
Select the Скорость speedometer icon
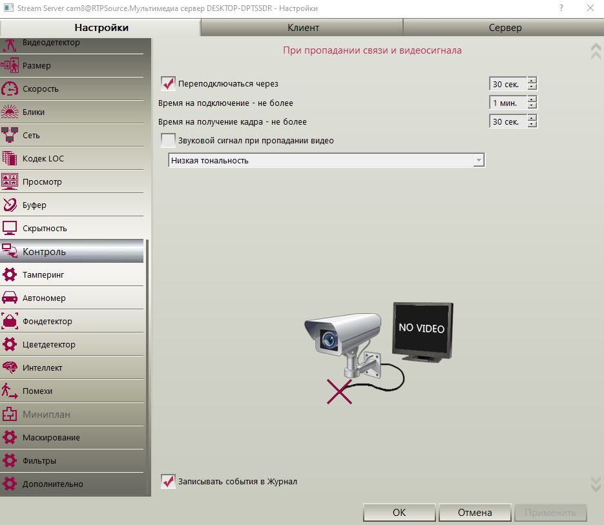[x=10, y=88]
